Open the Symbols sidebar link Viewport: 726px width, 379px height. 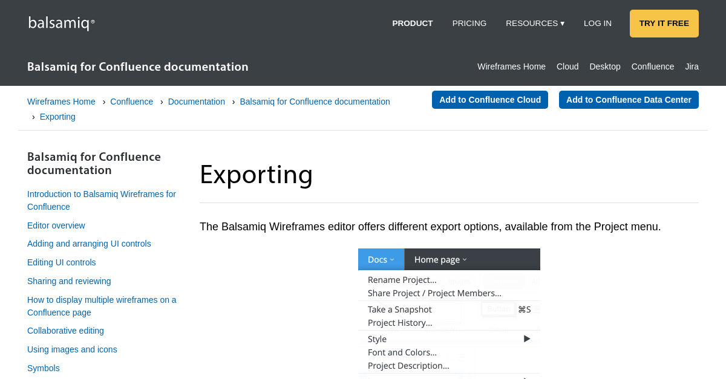pos(44,368)
